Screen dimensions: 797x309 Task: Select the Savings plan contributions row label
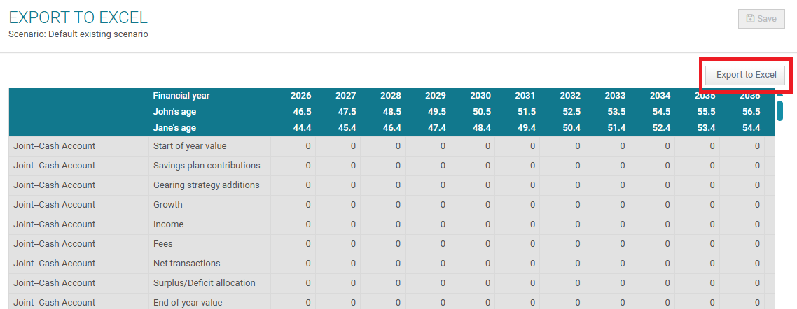click(x=207, y=166)
